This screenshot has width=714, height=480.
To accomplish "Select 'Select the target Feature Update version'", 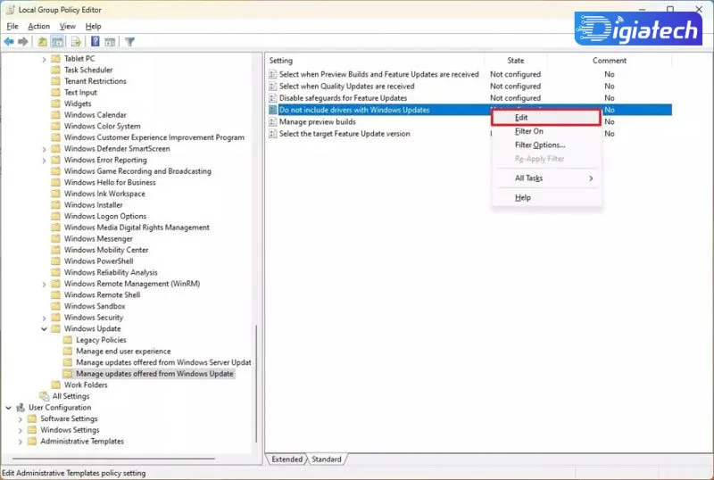I will click(345, 134).
